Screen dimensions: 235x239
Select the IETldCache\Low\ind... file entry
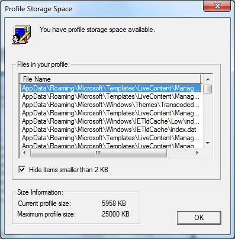[111, 121]
